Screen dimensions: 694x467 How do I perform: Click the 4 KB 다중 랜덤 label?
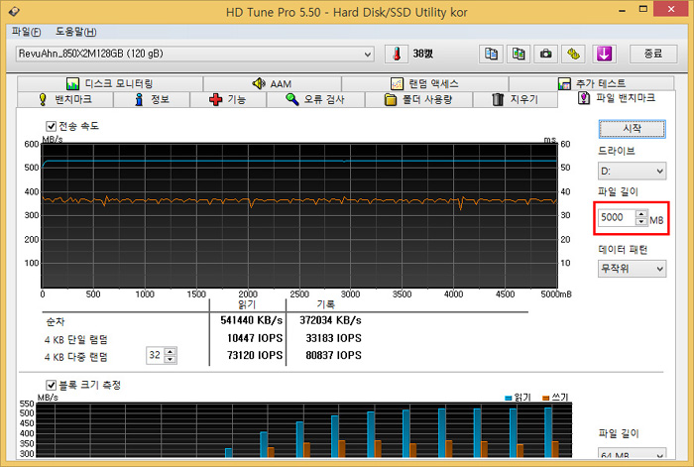click(75, 357)
